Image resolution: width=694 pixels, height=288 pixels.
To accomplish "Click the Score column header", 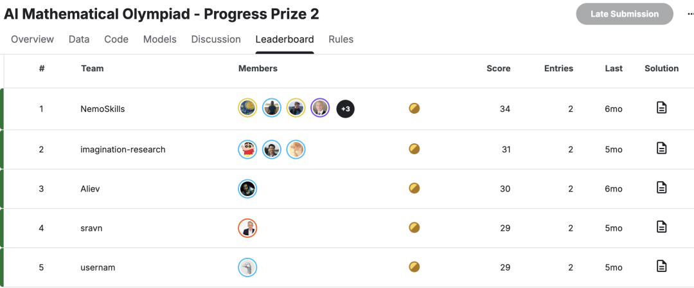I will (x=498, y=68).
